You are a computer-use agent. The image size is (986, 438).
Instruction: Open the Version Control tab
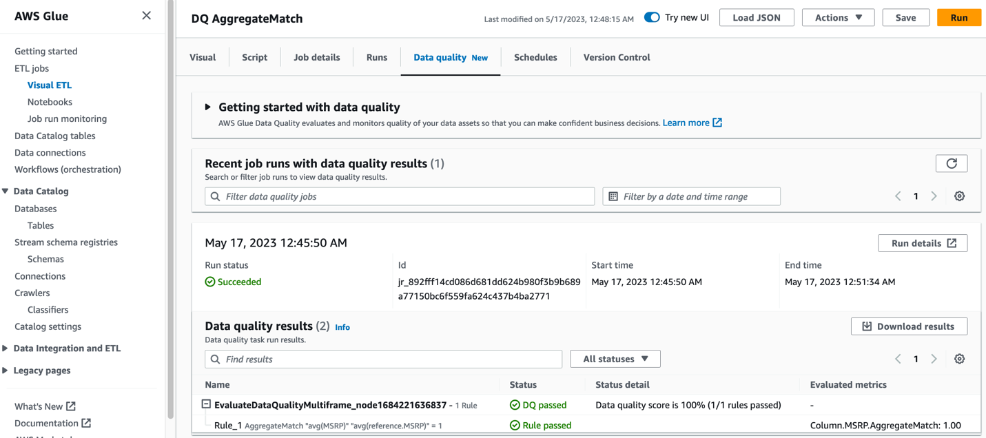617,57
